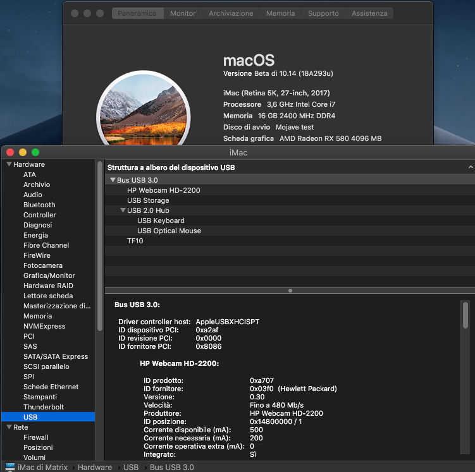Select Bluetooth in the sidebar
The height and width of the screenshot is (472, 475).
[39, 205]
